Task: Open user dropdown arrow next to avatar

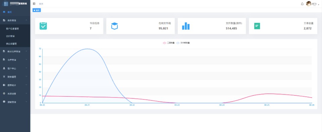Action: point(319,4)
